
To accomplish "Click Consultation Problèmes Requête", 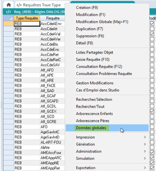I will 104,74.
